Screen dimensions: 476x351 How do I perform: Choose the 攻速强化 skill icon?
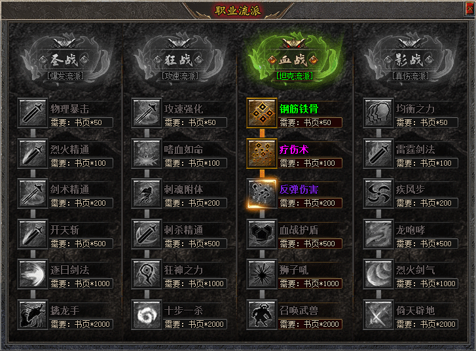147,113
